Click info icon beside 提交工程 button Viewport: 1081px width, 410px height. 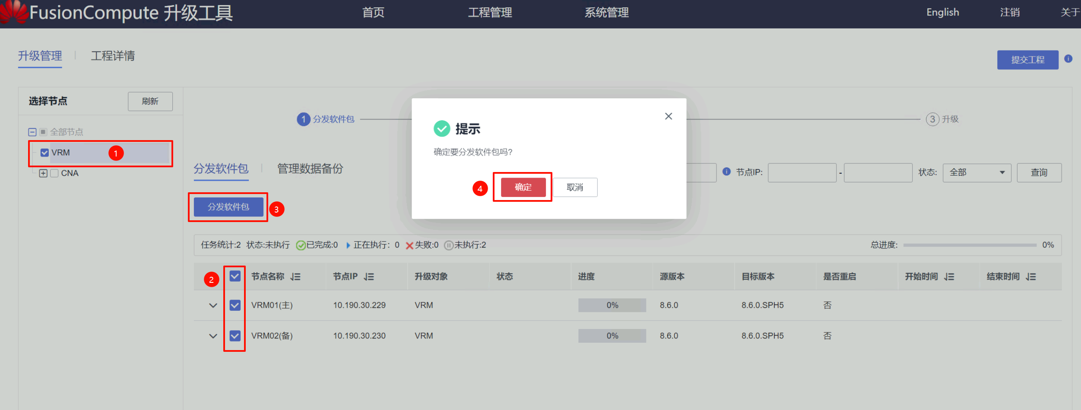(x=1068, y=59)
